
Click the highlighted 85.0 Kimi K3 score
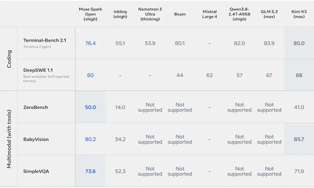click(299, 43)
